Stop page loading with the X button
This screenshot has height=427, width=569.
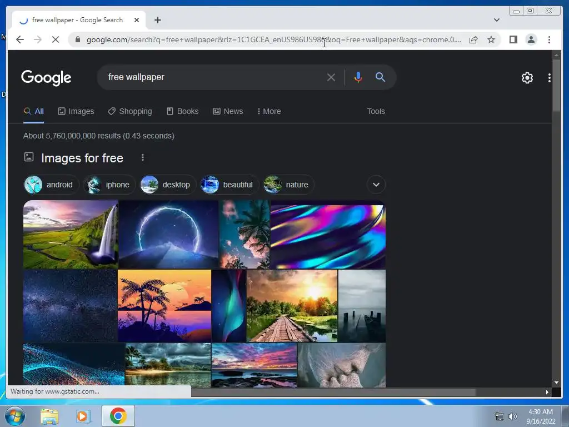click(56, 39)
